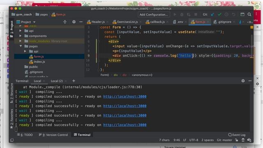This screenshot has height=148, width=263.
Task: Click the Event Log icon
Action: click(230, 135)
